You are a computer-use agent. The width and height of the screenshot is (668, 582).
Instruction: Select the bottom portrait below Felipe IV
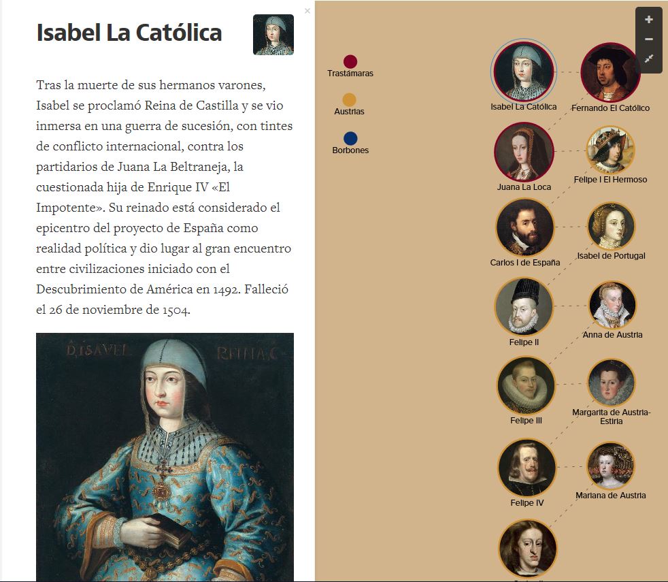[x=528, y=549]
